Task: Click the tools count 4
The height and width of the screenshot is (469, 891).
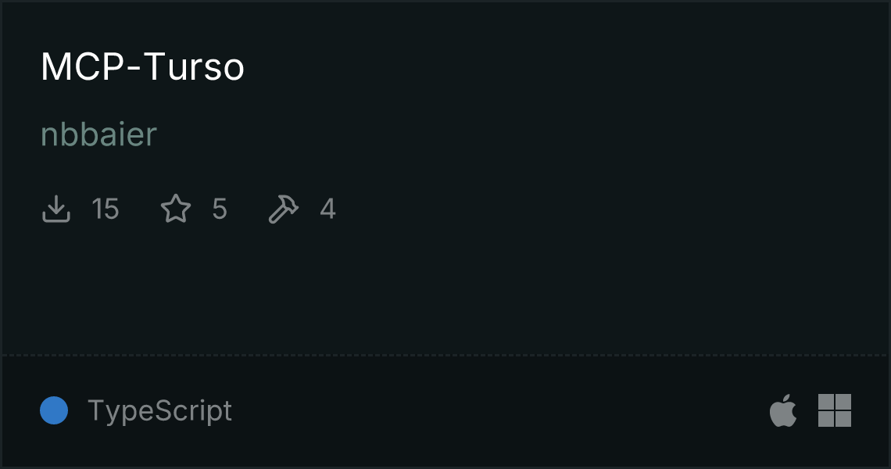Action: (328, 209)
